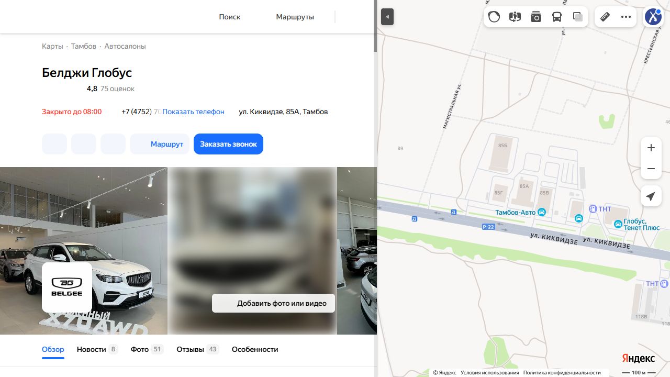Screen dimensions: 670x377
Task: Click the BELGEE logo badge
Action: click(67, 287)
